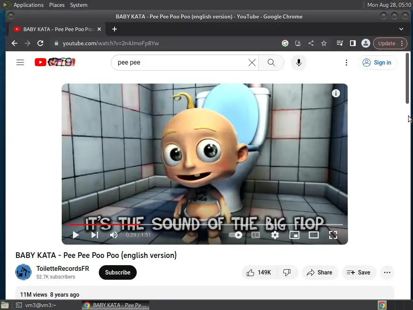413x310 pixels.
Task: Open video settings gear icon
Action: [x=275, y=235]
